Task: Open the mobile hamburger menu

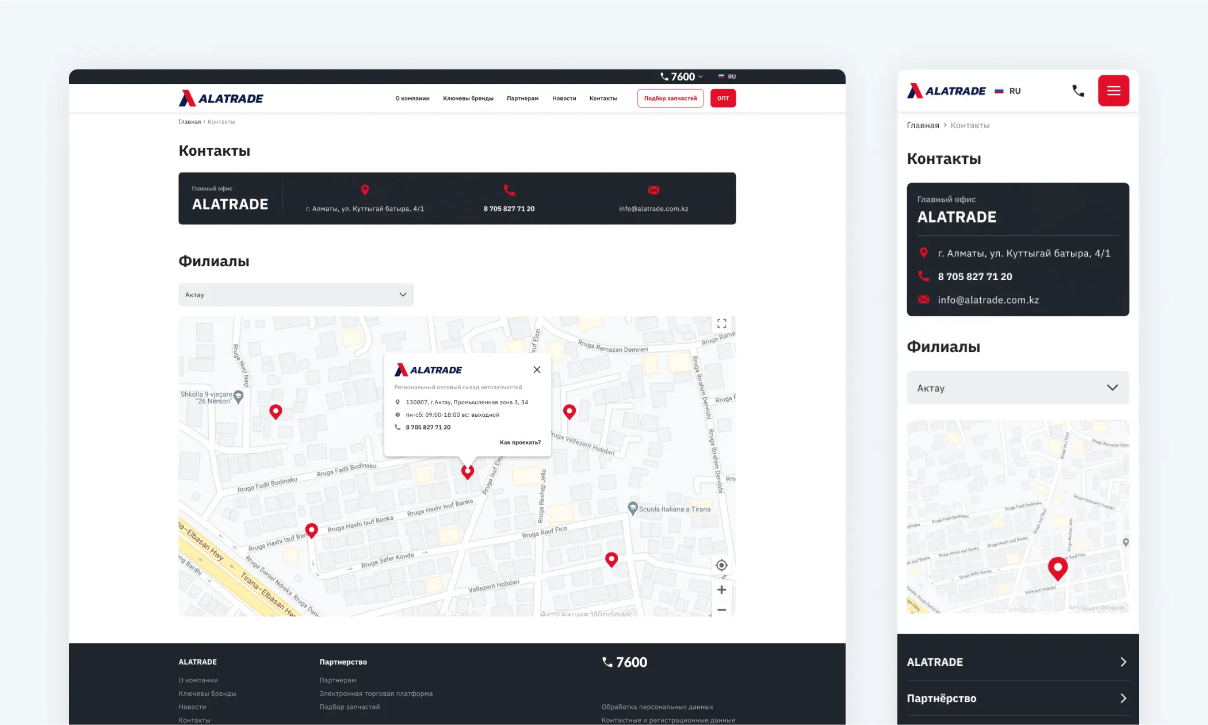Action: click(1113, 91)
